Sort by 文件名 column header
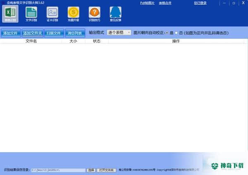The width and height of the screenshot is (248, 175). (31, 41)
